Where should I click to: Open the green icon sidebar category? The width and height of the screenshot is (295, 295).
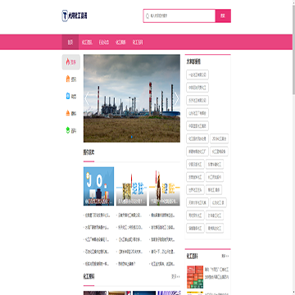click(x=68, y=130)
